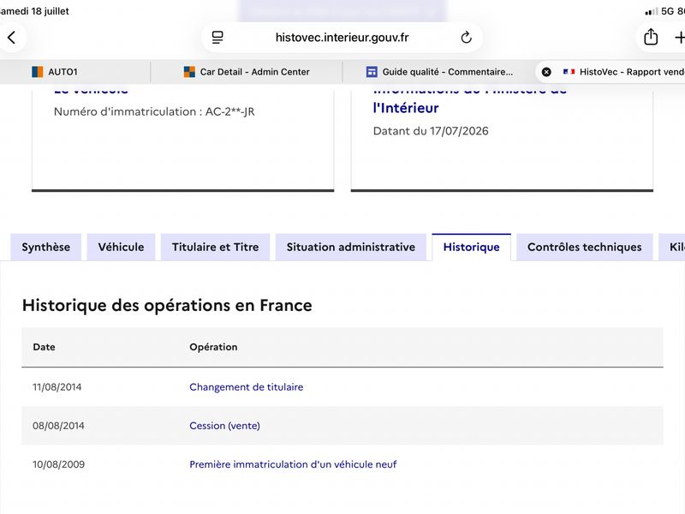Open the Contrôles techniques tab
The width and height of the screenshot is (685, 514).
585,247
